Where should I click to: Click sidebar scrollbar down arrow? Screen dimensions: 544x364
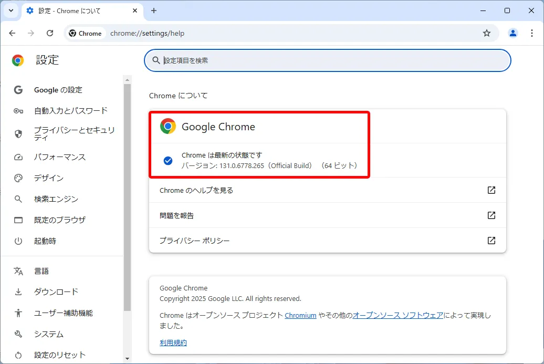(127, 359)
